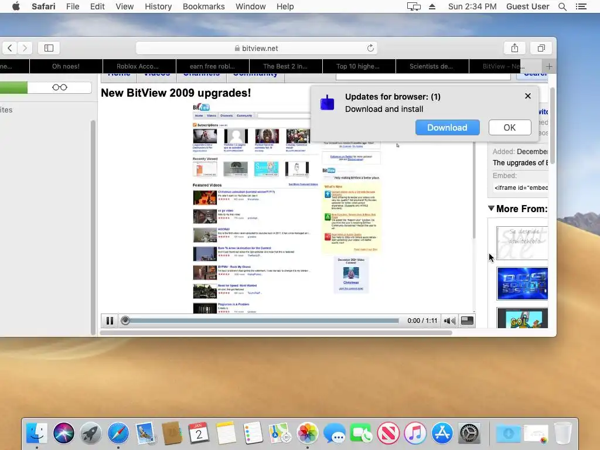Viewport: 600px width, 450px height.
Task: Click the Safari forward arrow
Action: [25, 48]
